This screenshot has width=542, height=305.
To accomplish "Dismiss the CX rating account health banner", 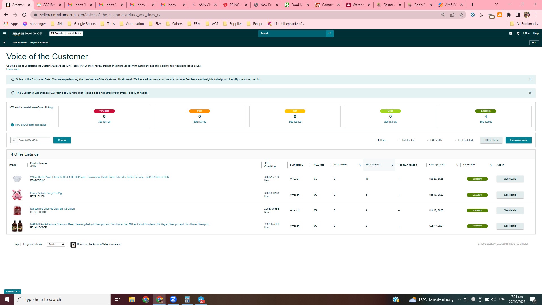I will tap(530, 93).
